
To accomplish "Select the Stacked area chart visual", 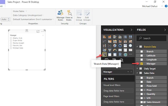I will coord(115,41).
